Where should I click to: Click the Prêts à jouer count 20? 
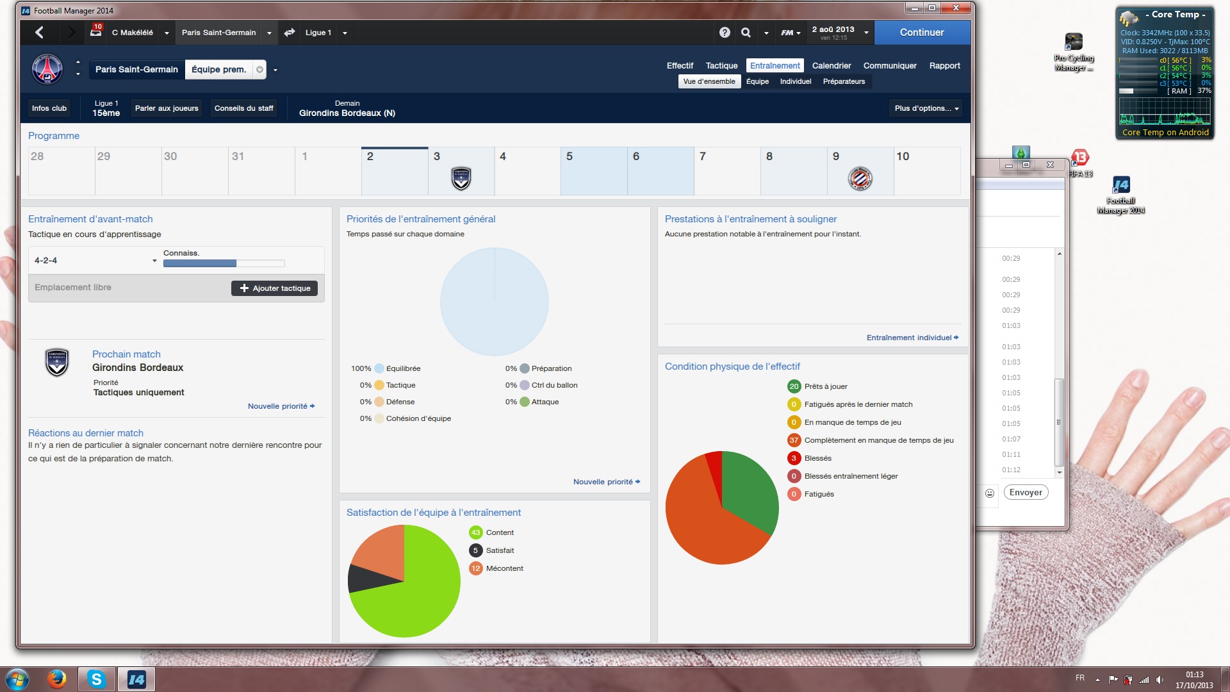794,386
